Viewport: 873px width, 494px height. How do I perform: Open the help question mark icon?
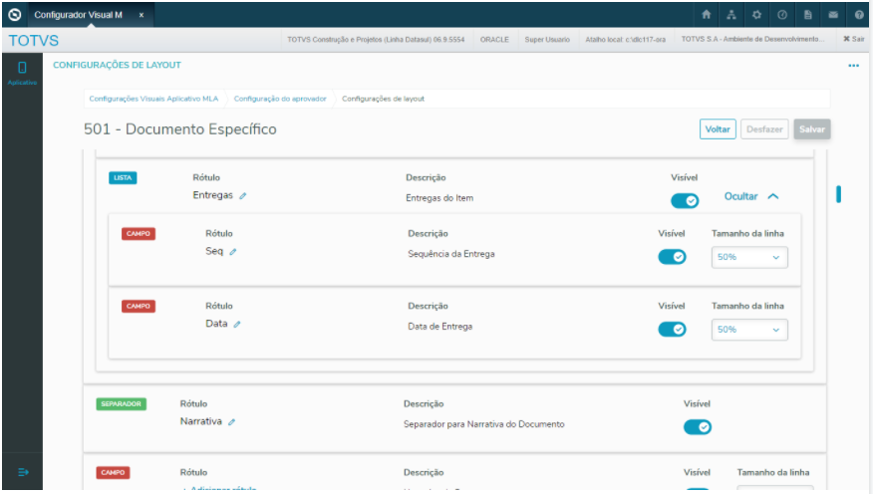click(859, 15)
